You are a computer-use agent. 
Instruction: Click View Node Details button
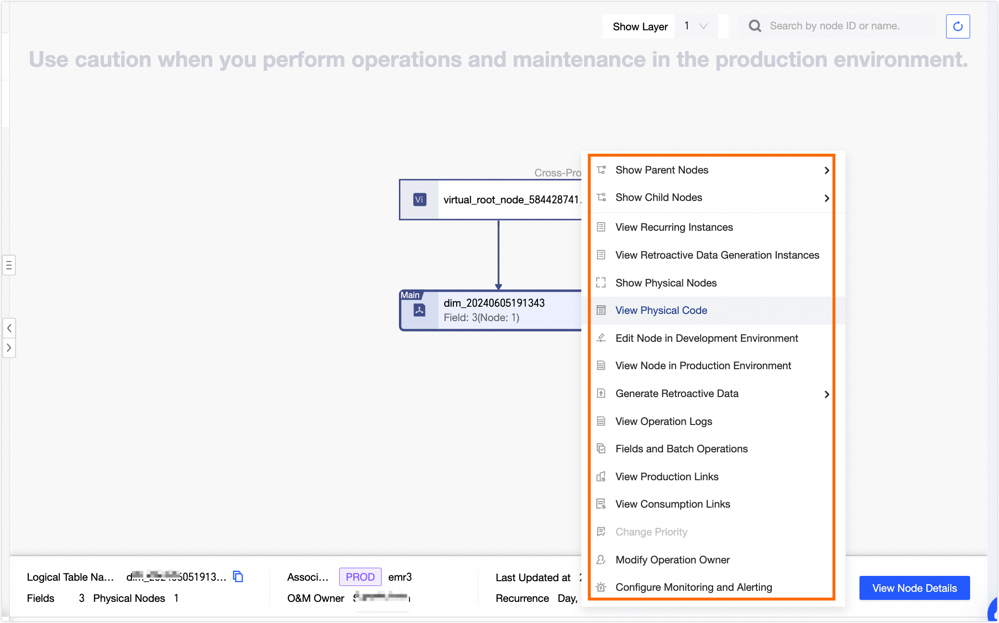[914, 588]
